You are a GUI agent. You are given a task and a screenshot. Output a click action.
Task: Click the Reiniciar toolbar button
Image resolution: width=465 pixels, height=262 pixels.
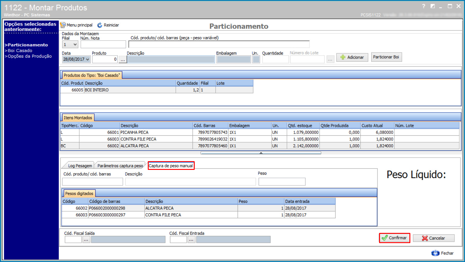[108, 25]
